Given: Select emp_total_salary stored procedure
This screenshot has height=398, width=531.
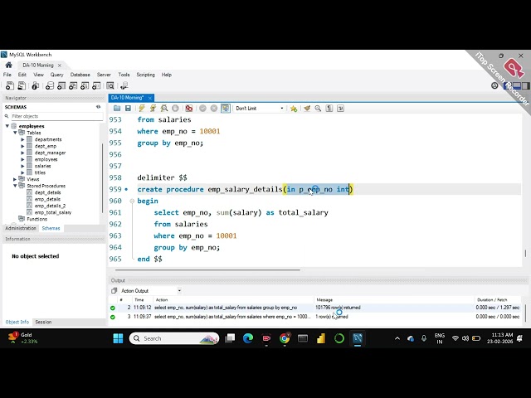Looking at the screenshot, I should point(53,212).
